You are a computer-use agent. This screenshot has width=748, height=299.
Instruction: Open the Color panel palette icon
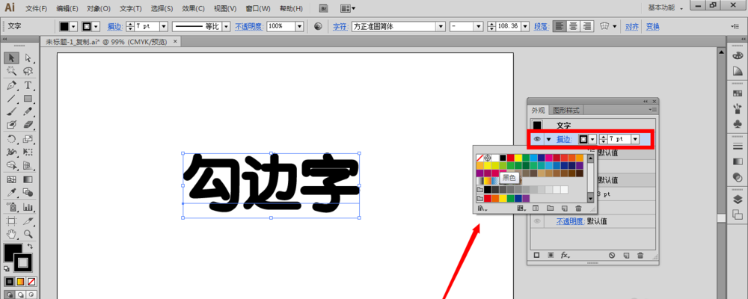737,55
